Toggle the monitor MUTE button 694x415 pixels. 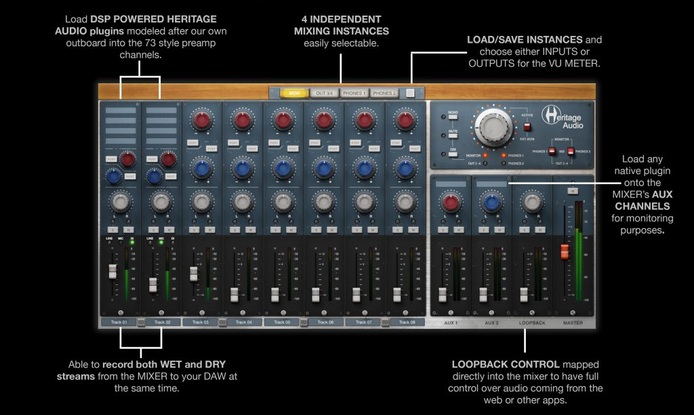pos(453,135)
